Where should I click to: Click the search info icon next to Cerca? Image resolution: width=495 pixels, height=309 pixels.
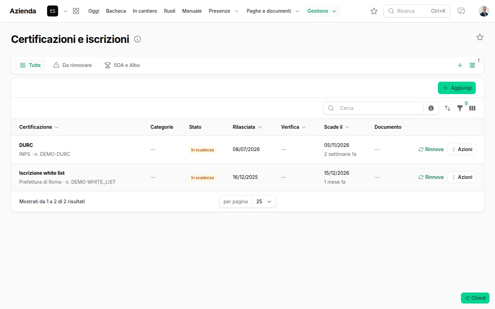(x=431, y=108)
